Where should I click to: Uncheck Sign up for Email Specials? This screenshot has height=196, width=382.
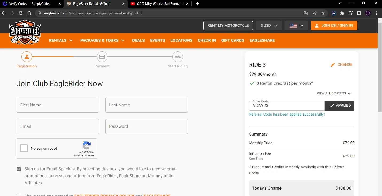[19, 169]
